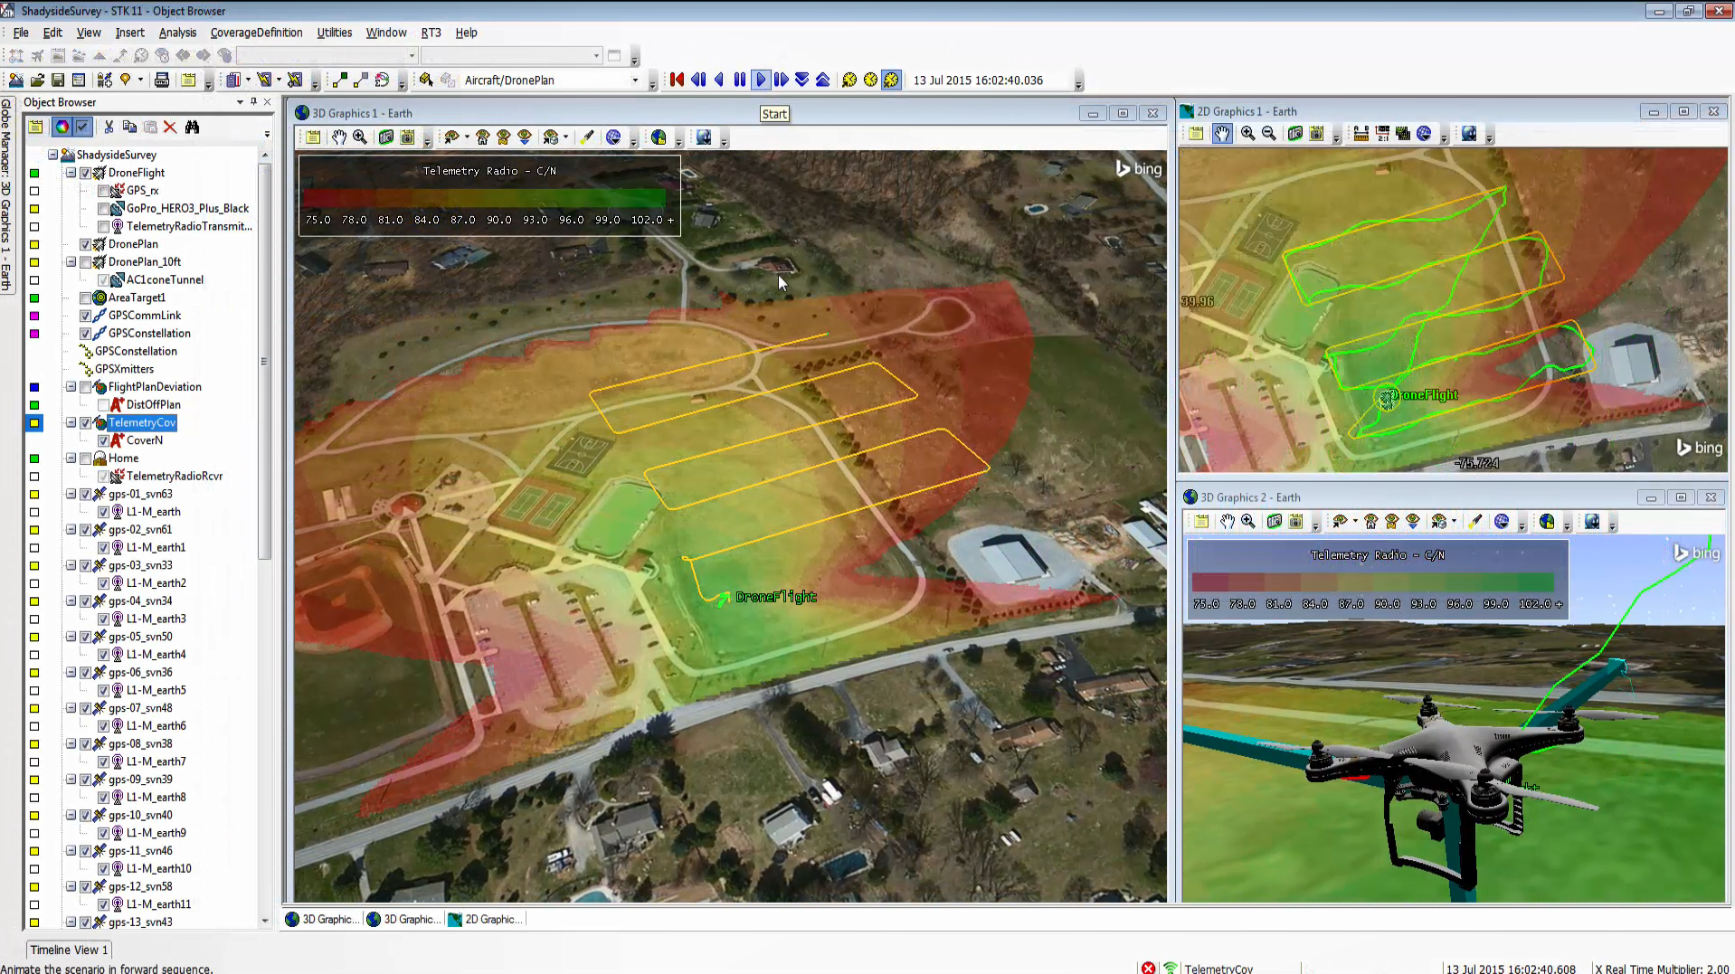Click properties icon in 3D Graphics 1 toolbar
The image size is (1735, 974).
click(x=313, y=137)
